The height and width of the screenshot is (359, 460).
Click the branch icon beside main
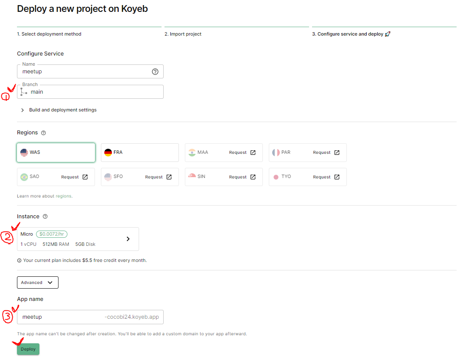24,92
